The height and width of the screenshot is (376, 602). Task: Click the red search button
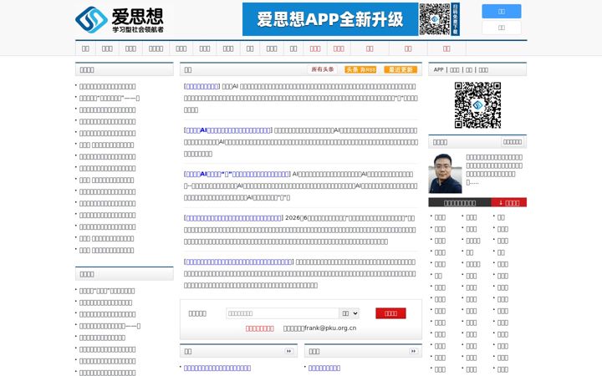click(390, 313)
